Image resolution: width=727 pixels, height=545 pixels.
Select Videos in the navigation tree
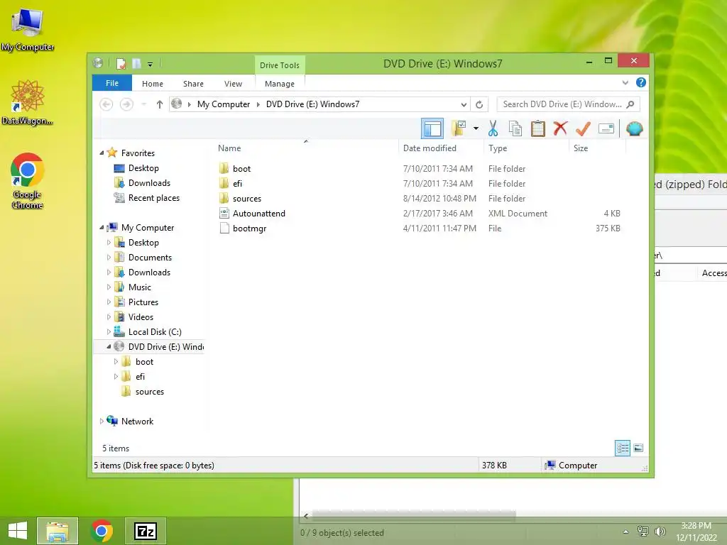pos(141,317)
